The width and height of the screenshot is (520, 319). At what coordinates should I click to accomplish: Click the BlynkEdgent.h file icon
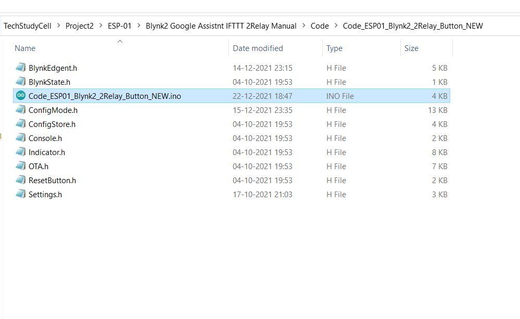click(x=21, y=68)
